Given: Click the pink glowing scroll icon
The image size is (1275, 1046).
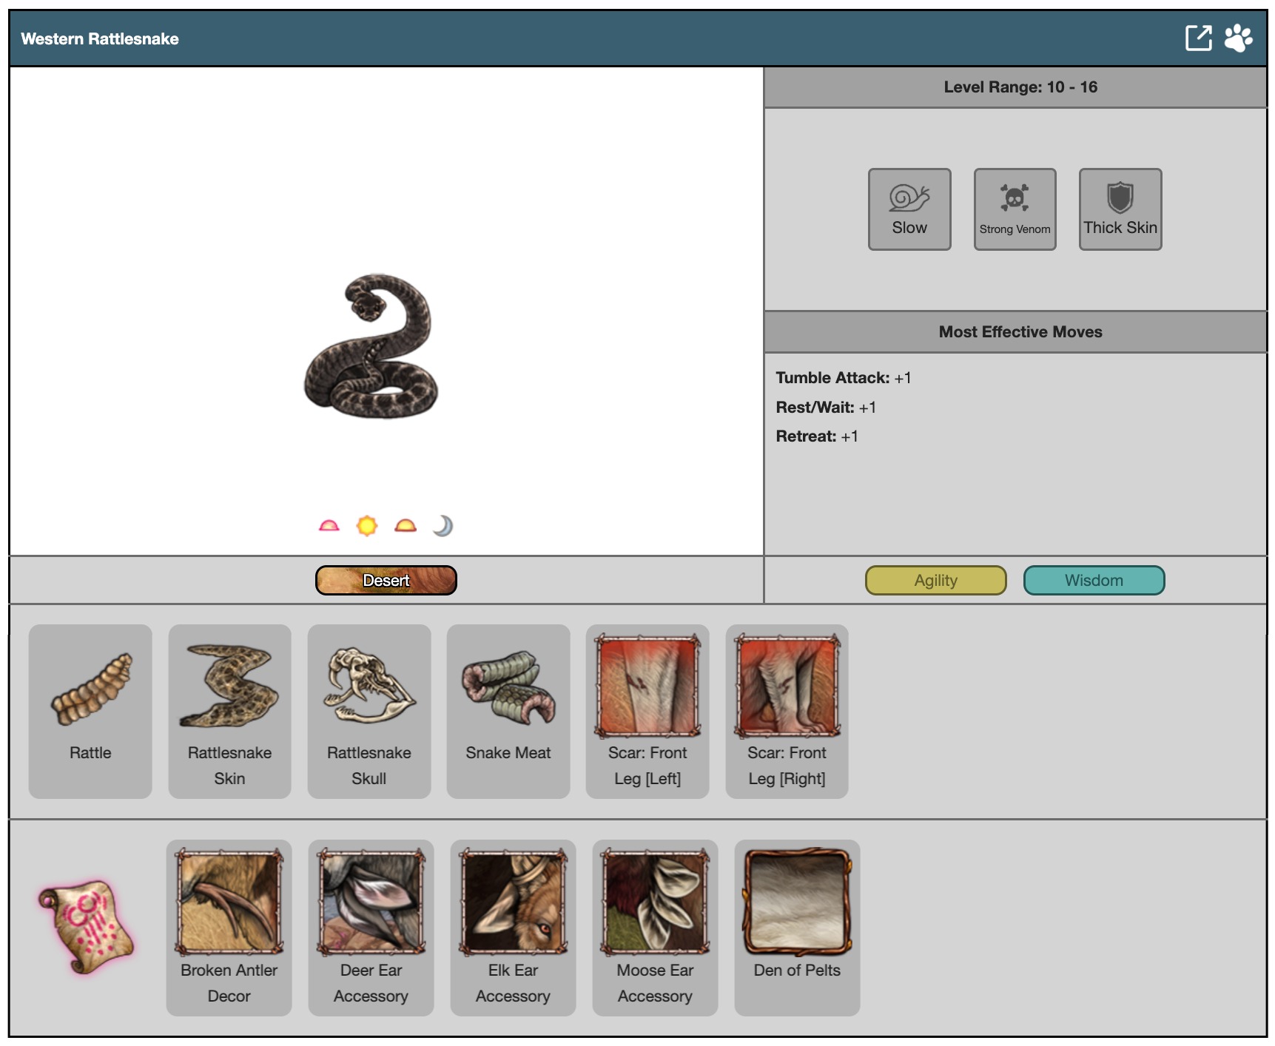Looking at the screenshot, I should (x=86, y=926).
